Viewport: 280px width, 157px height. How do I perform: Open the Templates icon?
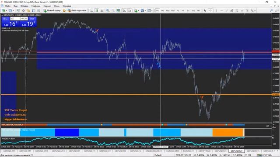[149, 10]
